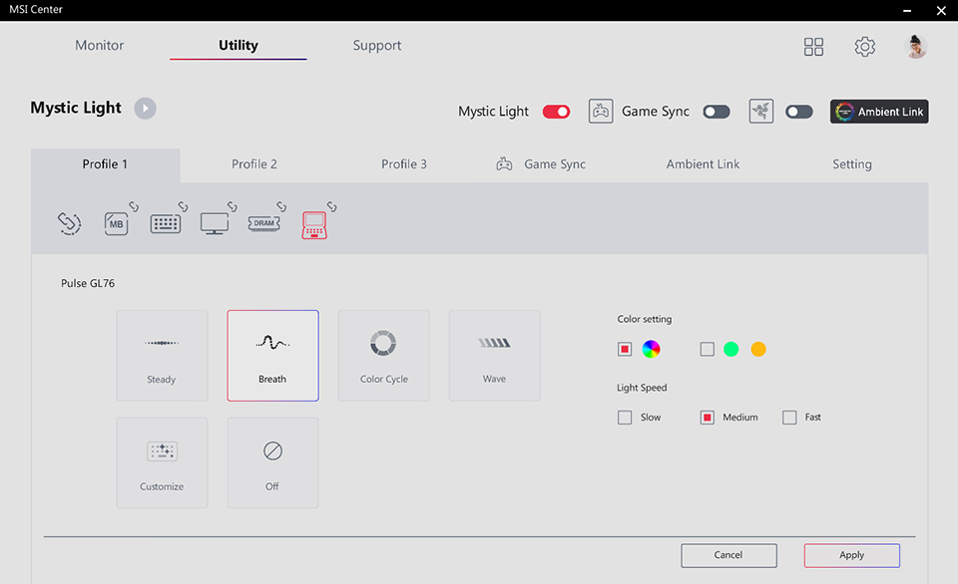The width and height of the screenshot is (958, 584).
Task: Choose the Color Cycle lighting effect
Action: pos(383,356)
